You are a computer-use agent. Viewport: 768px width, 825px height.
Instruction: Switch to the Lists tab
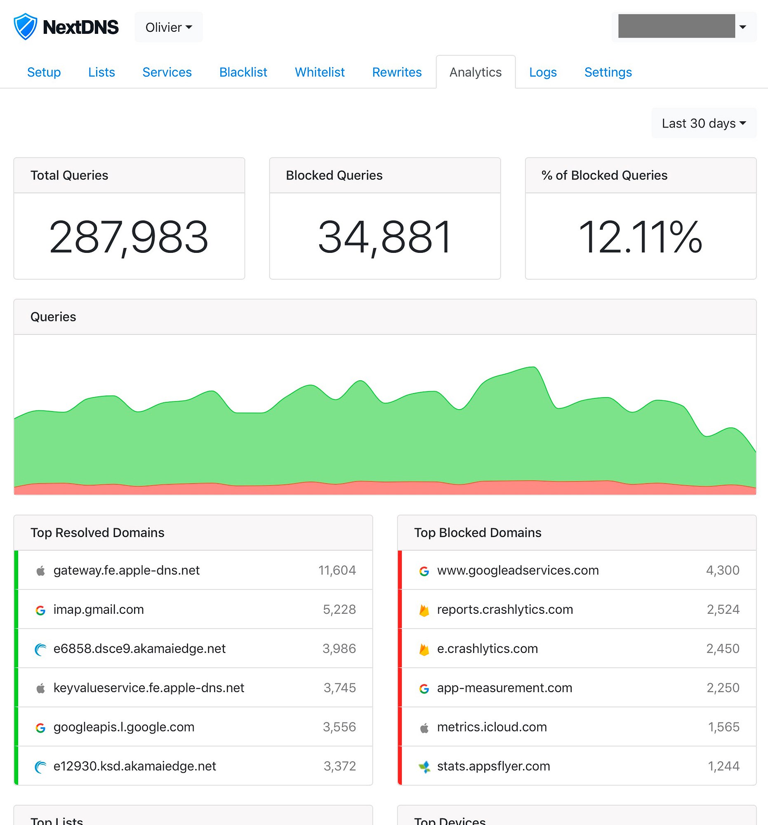[x=101, y=72]
